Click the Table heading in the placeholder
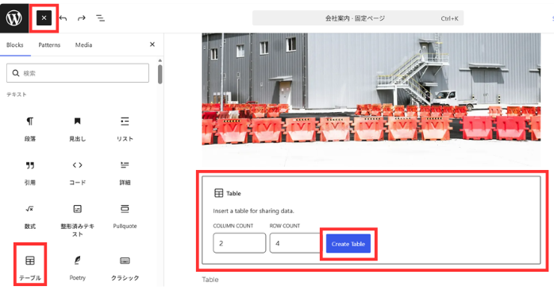Screen dimensions: 554x290 (233, 193)
